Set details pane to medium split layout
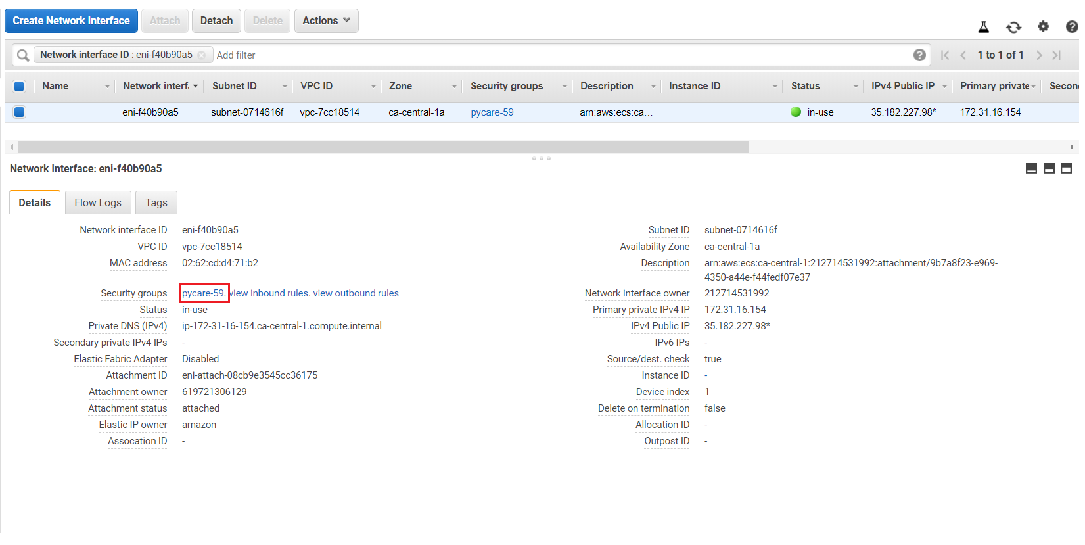The image size is (1085, 545). (x=1049, y=168)
